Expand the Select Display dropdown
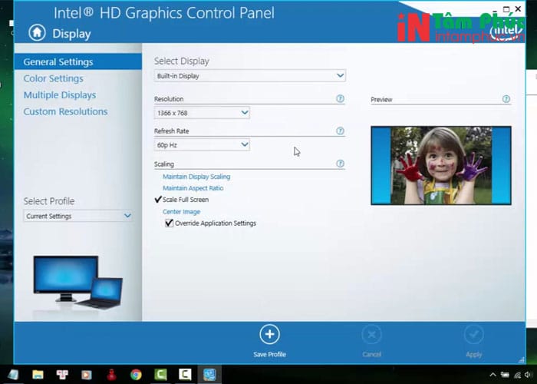537x384 pixels. click(249, 76)
